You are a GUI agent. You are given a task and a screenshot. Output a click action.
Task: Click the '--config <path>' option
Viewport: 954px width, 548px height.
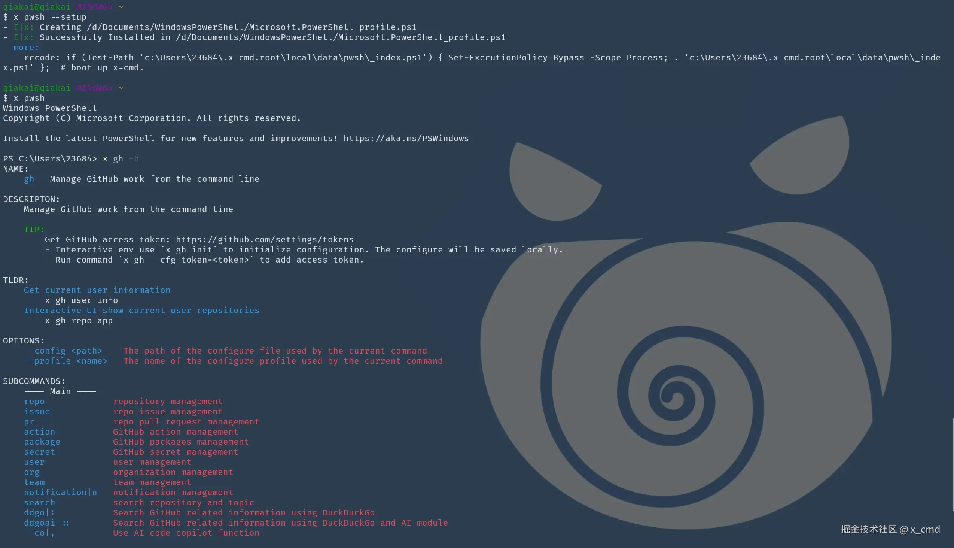[x=63, y=351]
